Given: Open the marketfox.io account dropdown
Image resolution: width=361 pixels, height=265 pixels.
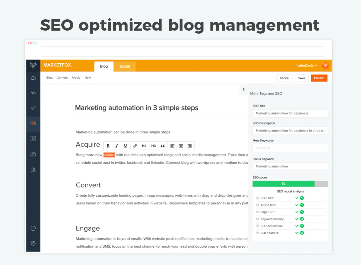Looking at the screenshot, I should click(306, 66).
